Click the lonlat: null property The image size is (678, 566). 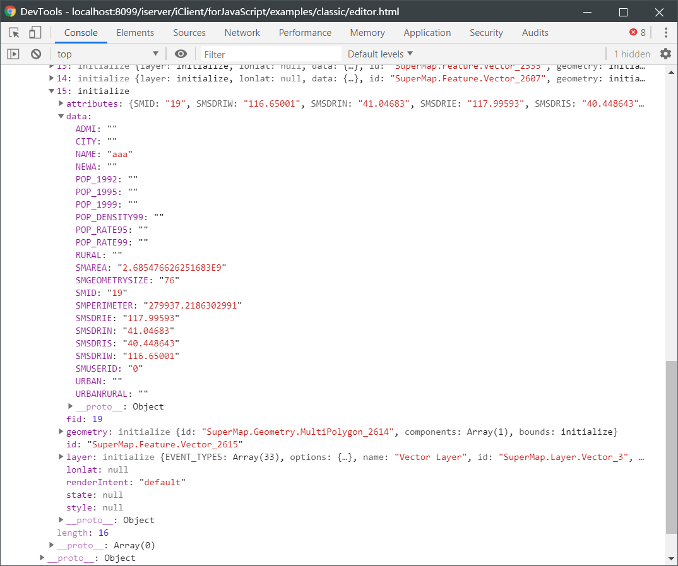97,469
